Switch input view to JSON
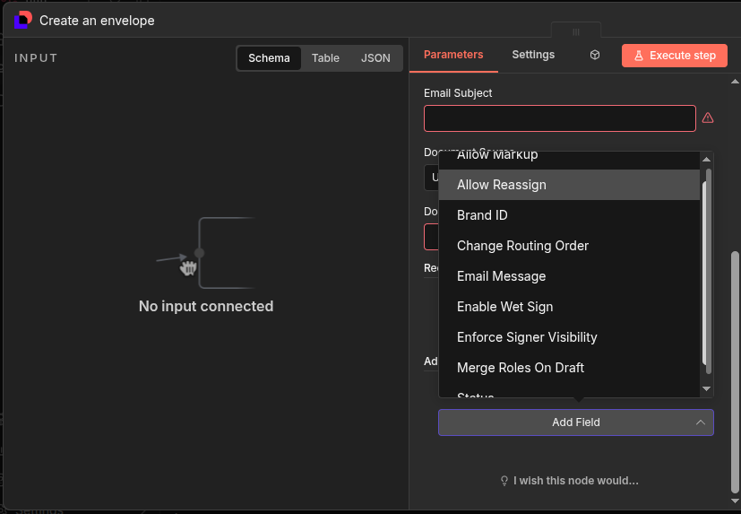Viewport: 741px width, 514px height. 375,58
